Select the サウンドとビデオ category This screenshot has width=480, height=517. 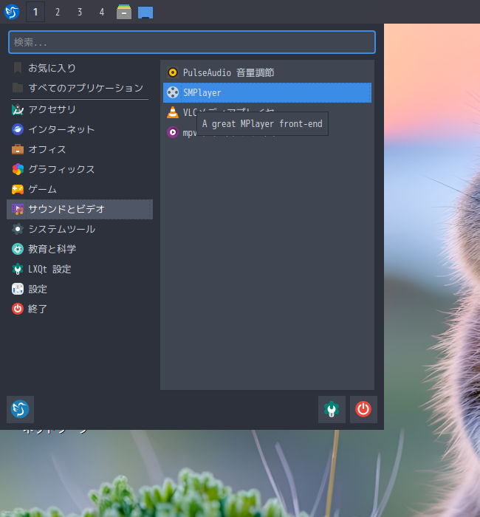[80, 209]
